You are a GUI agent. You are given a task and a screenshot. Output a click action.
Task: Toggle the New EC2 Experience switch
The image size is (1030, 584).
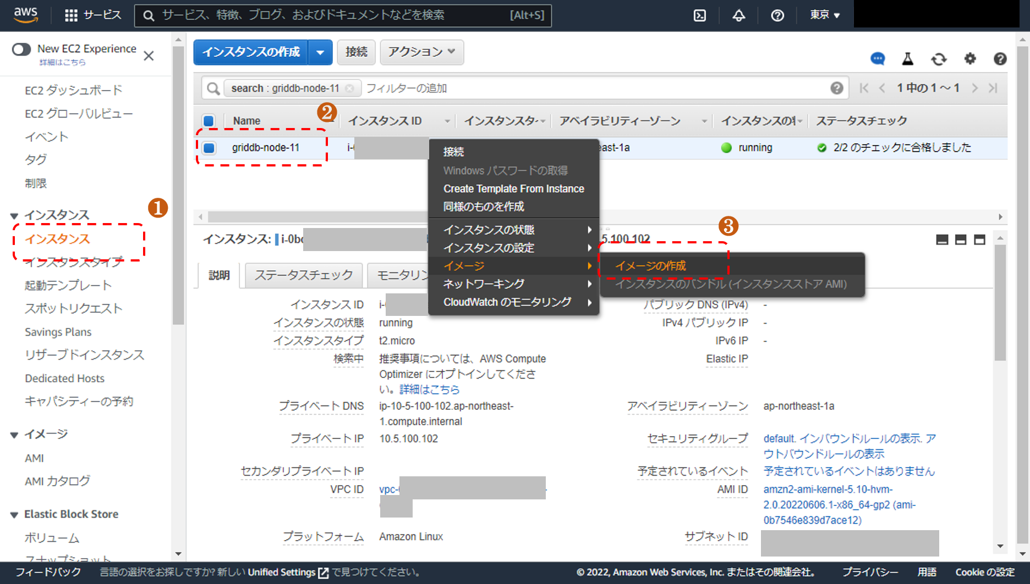click(x=21, y=49)
